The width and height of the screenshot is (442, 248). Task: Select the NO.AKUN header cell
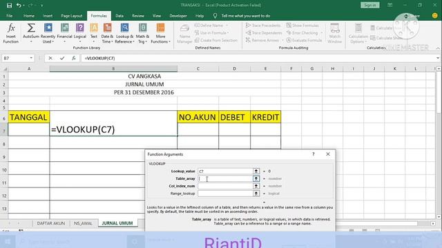point(198,117)
